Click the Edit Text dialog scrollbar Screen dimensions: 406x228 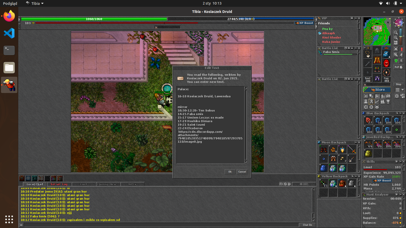pos(246,125)
